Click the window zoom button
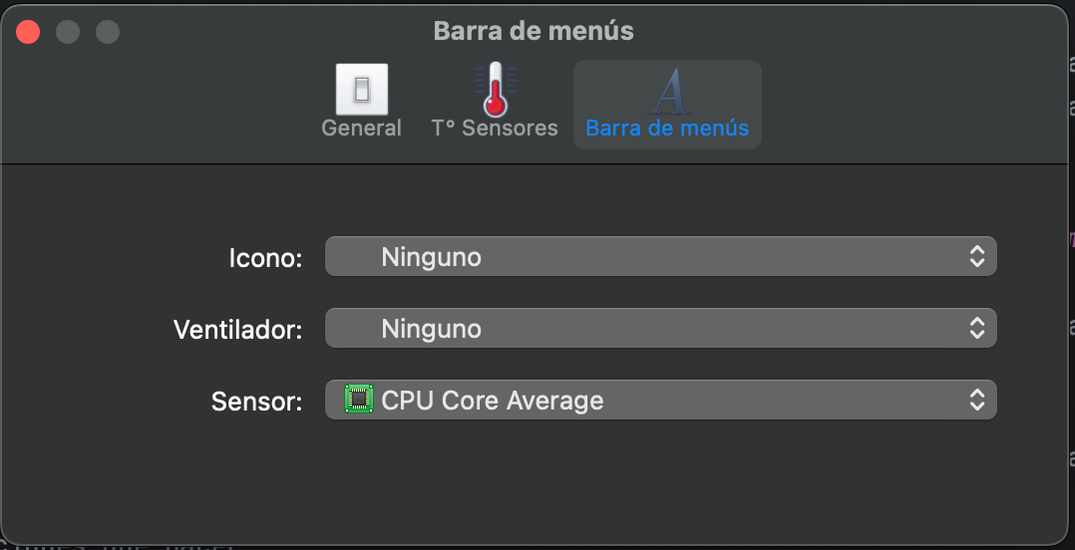Screen dimensions: 1075x550 pyautogui.click(x=108, y=32)
